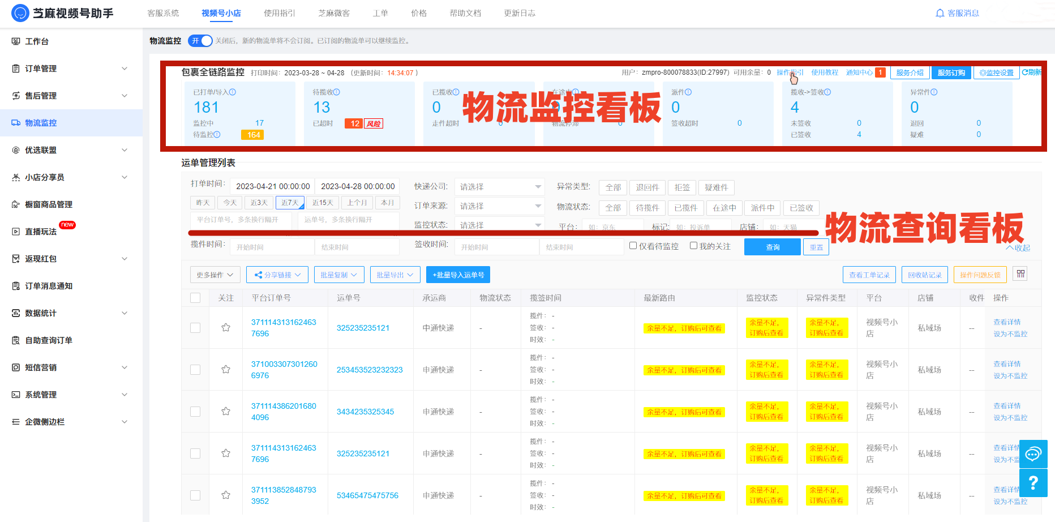Tick checkbox for waybill 3434235325345 row
The width and height of the screenshot is (1055, 522).
point(195,412)
